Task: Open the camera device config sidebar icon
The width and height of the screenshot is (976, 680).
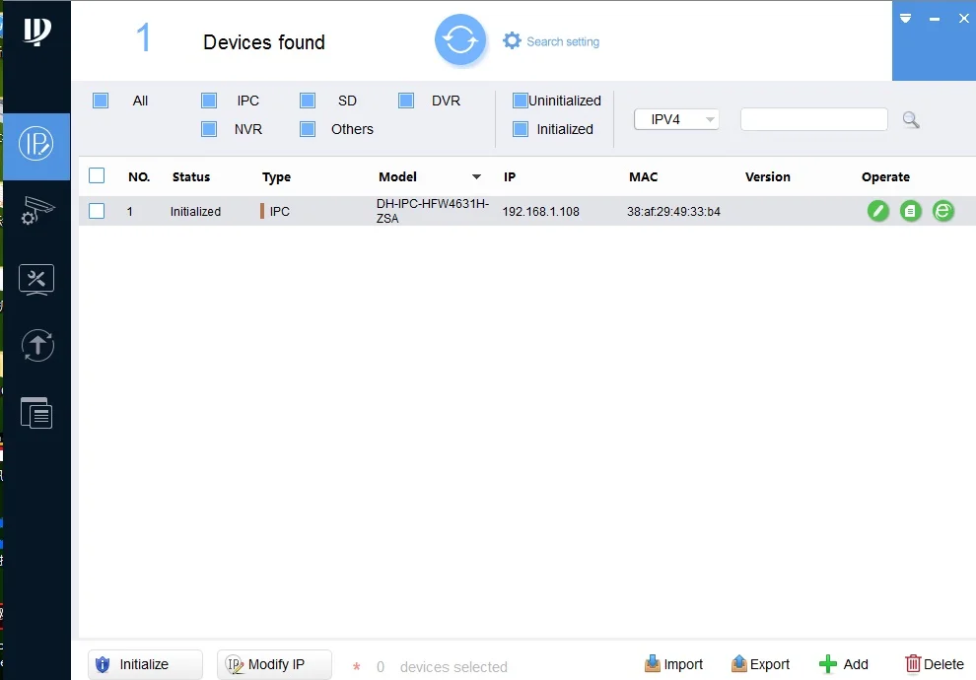Action: (x=37, y=210)
